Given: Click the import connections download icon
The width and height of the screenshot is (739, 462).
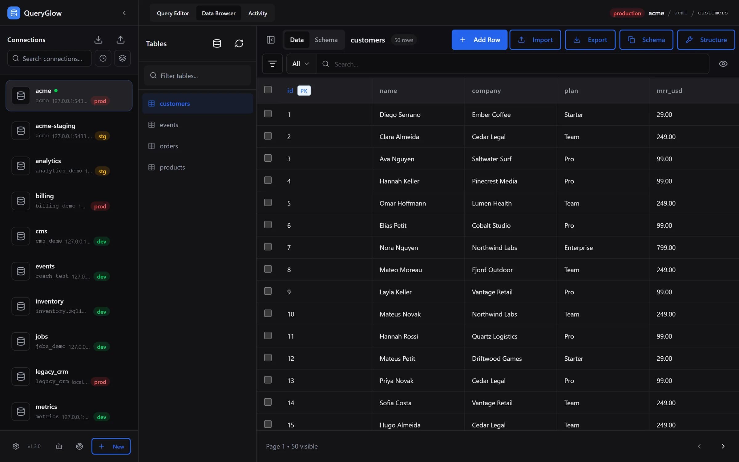Looking at the screenshot, I should pyautogui.click(x=98, y=40).
